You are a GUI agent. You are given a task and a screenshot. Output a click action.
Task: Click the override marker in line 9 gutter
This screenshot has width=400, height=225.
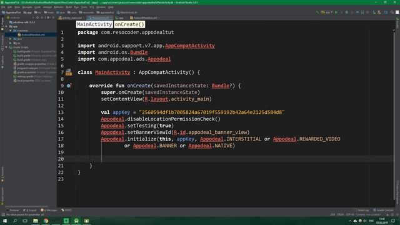(x=69, y=86)
